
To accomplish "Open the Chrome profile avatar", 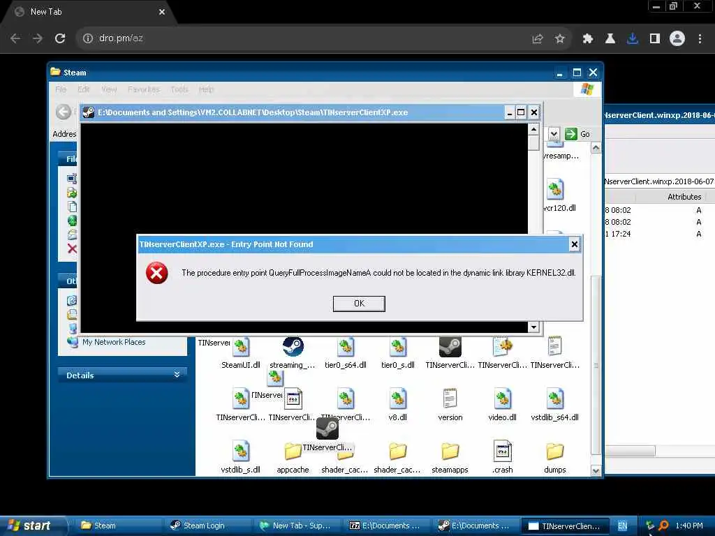I will [677, 39].
